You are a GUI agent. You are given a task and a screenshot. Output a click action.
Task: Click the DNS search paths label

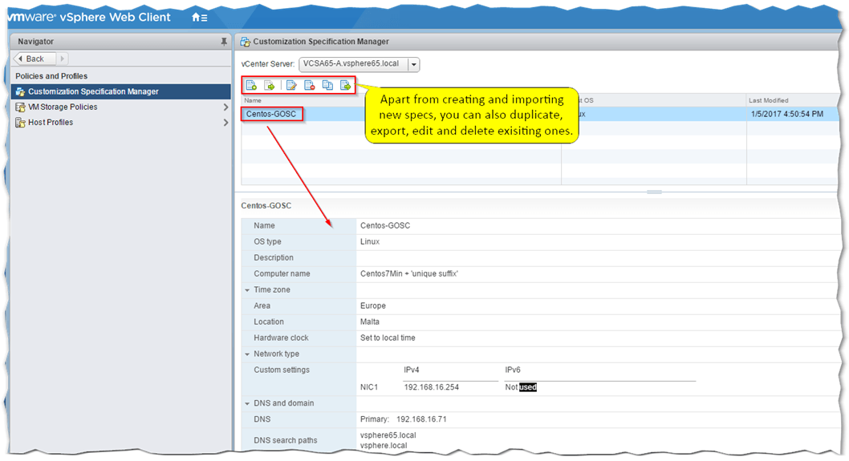[x=286, y=440]
